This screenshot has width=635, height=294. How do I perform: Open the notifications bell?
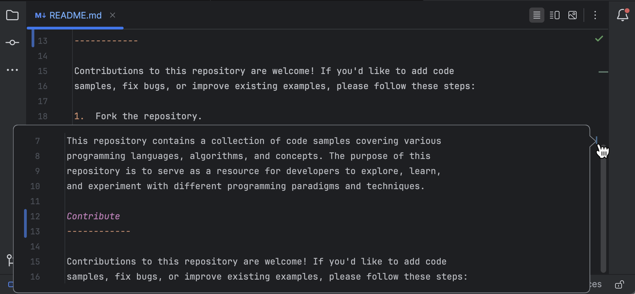pos(623,15)
